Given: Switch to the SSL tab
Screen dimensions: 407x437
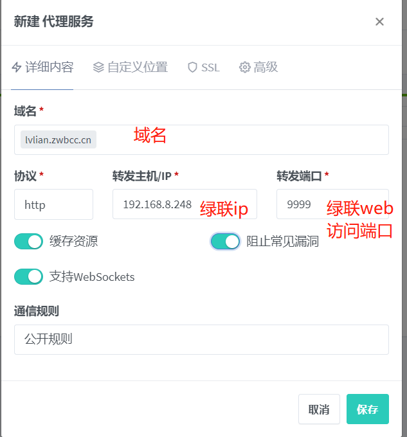Looking at the screenshot, I should tap(204, 67).
